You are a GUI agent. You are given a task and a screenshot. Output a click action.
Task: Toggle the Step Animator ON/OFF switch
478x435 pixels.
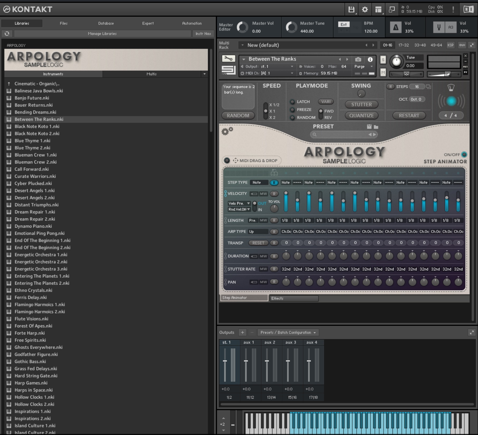point(464,155)
